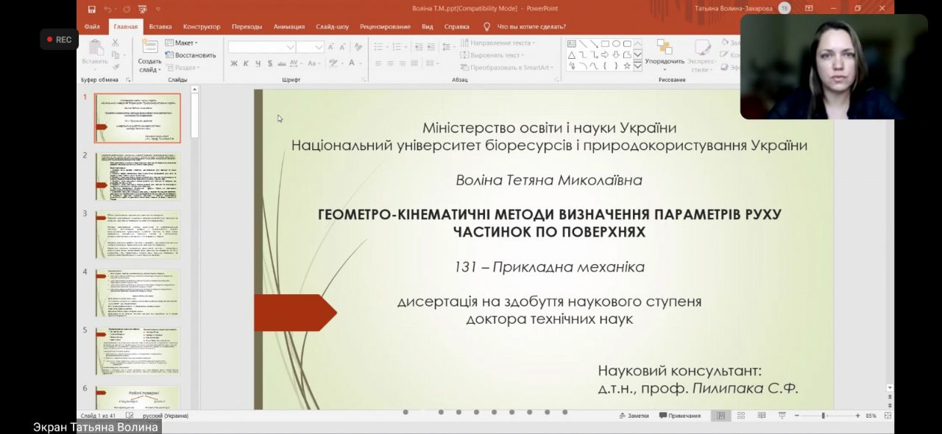Select the oval shape in shapes gallery

click(616, 44)
